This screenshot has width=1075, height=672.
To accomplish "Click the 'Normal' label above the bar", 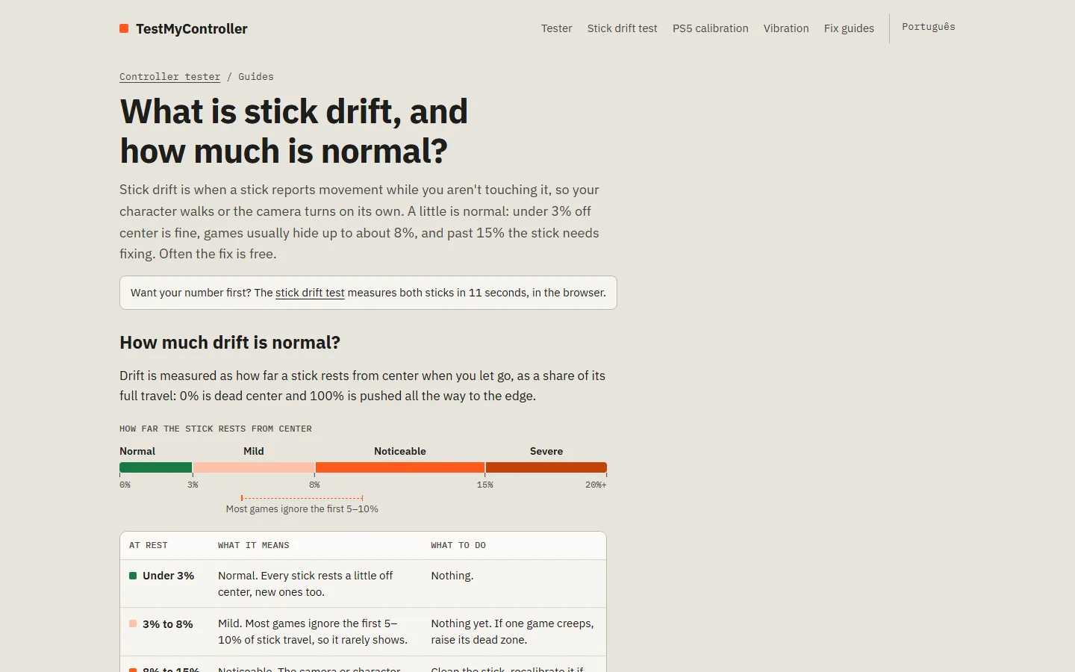I will 137,451.
